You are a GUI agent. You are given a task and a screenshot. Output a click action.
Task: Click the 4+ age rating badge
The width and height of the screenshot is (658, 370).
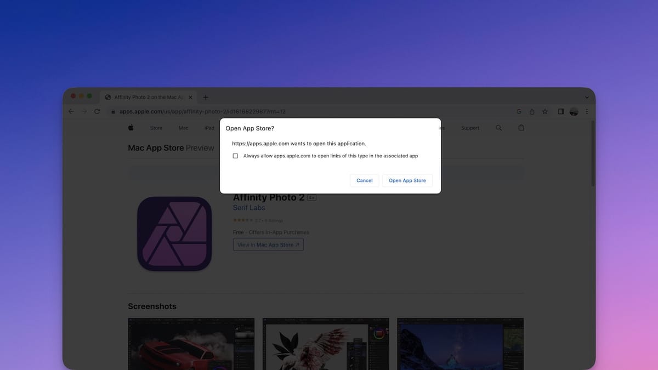tap(311, 198)
